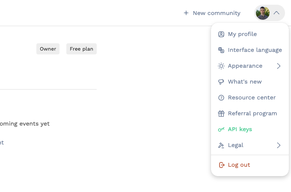Collapse the account menu with the up chevron
This screenshot has height=192, width=291.
[x=276, y=13]
